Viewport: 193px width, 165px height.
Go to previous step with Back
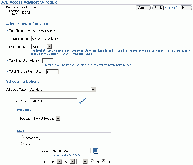pyautogui.click(x=158, y=8)
